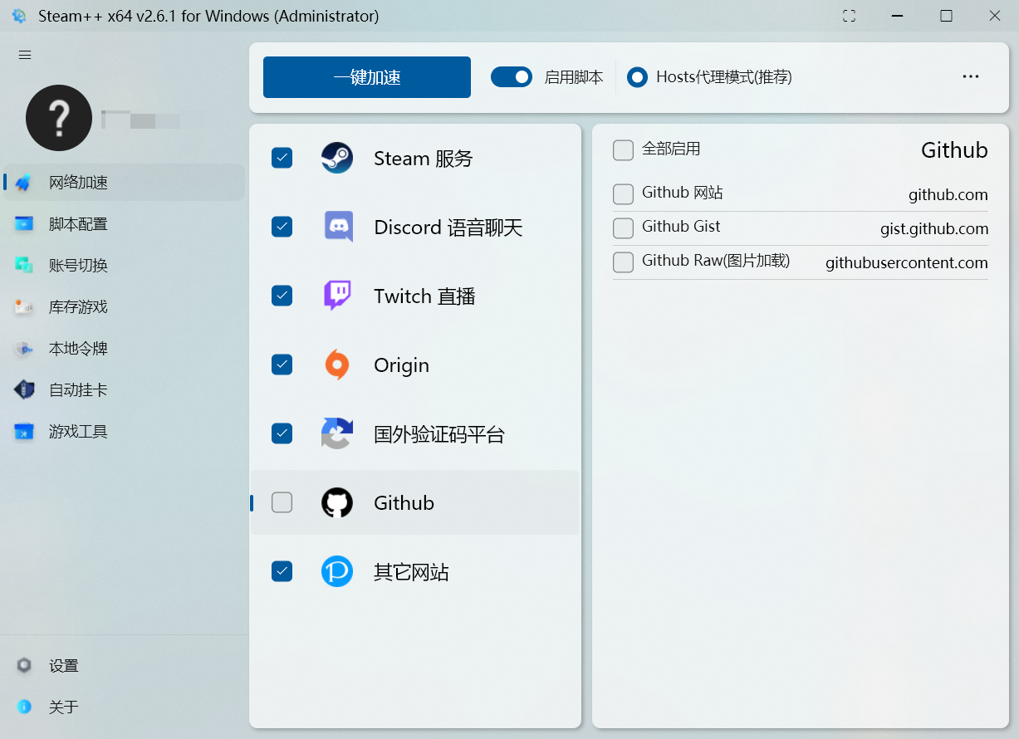Select the Hosts代理模式 radio button
The width and height of the screenshot is (1019, 739).
[x=637, y=76]
